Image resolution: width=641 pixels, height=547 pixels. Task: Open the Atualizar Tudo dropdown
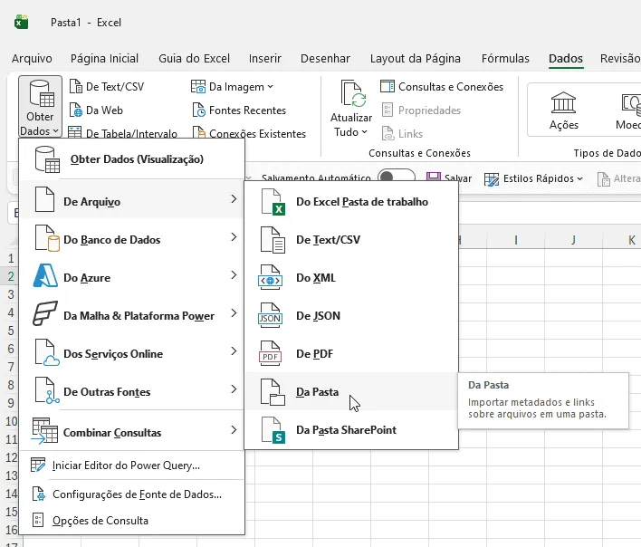point(351,109)
